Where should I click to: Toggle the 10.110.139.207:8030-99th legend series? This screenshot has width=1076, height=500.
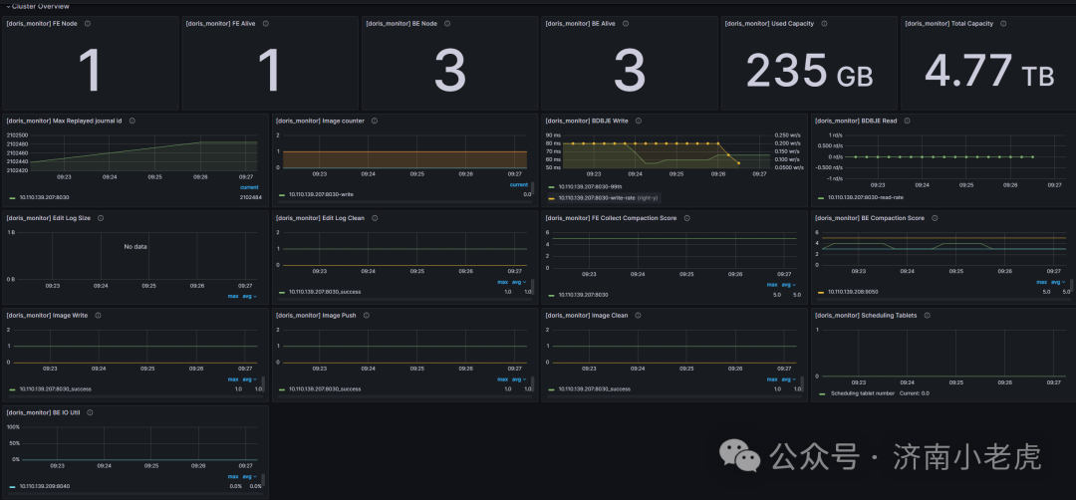coord(589,187)
